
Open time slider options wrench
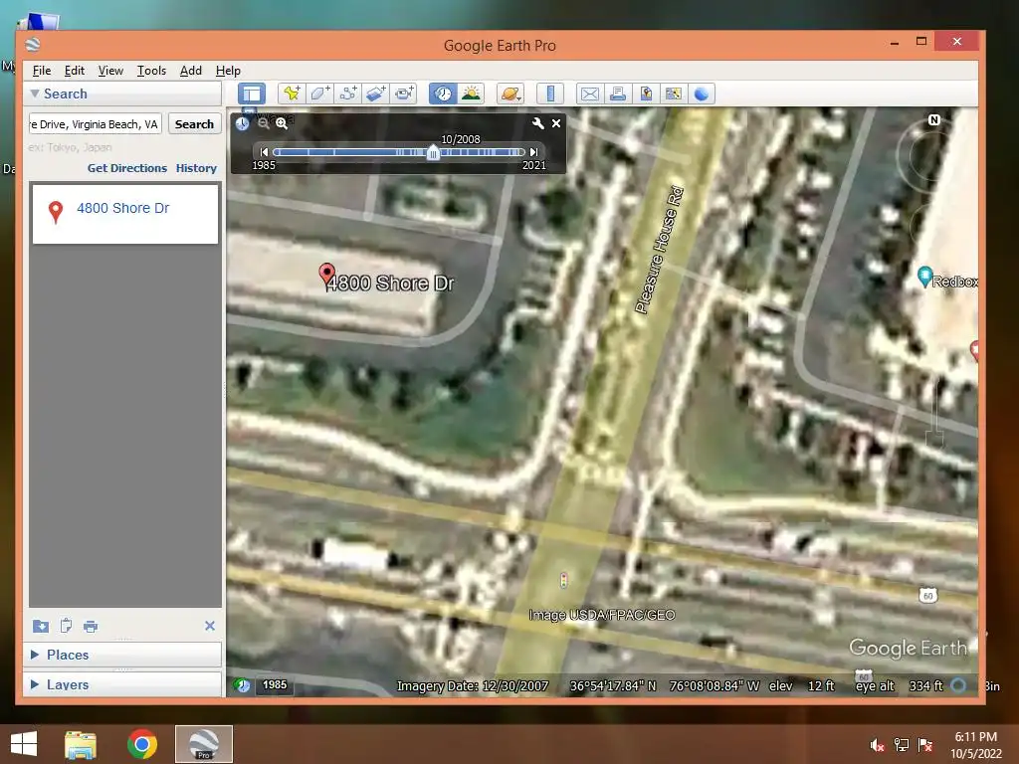(538, 122)
